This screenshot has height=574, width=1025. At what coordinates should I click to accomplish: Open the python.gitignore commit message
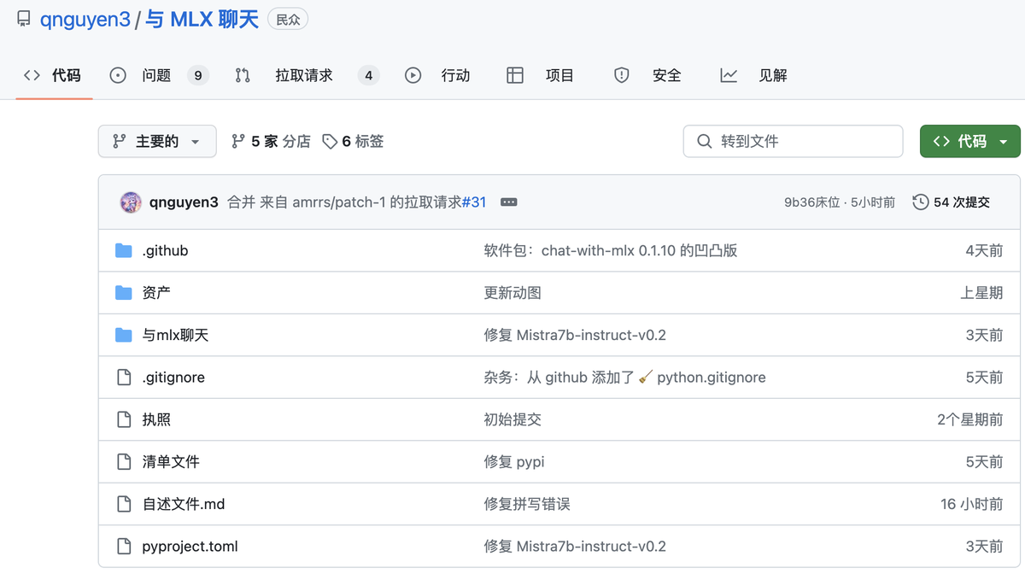point(625,378)
